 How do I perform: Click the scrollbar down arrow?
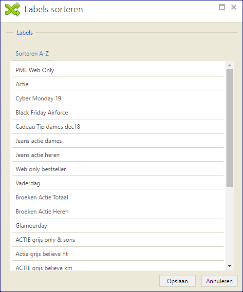[229, 266]
